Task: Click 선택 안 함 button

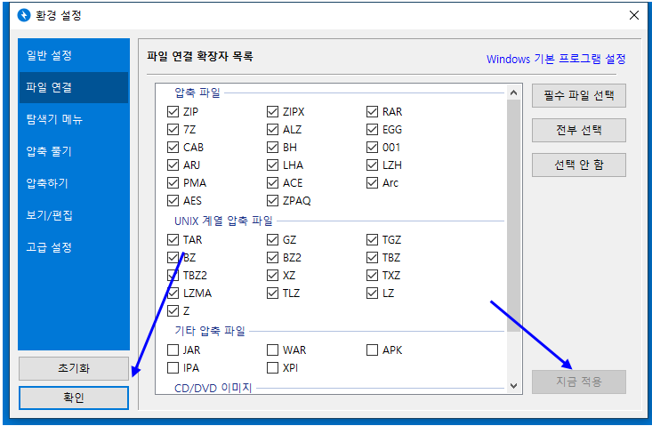Action: tap(579, 165)
